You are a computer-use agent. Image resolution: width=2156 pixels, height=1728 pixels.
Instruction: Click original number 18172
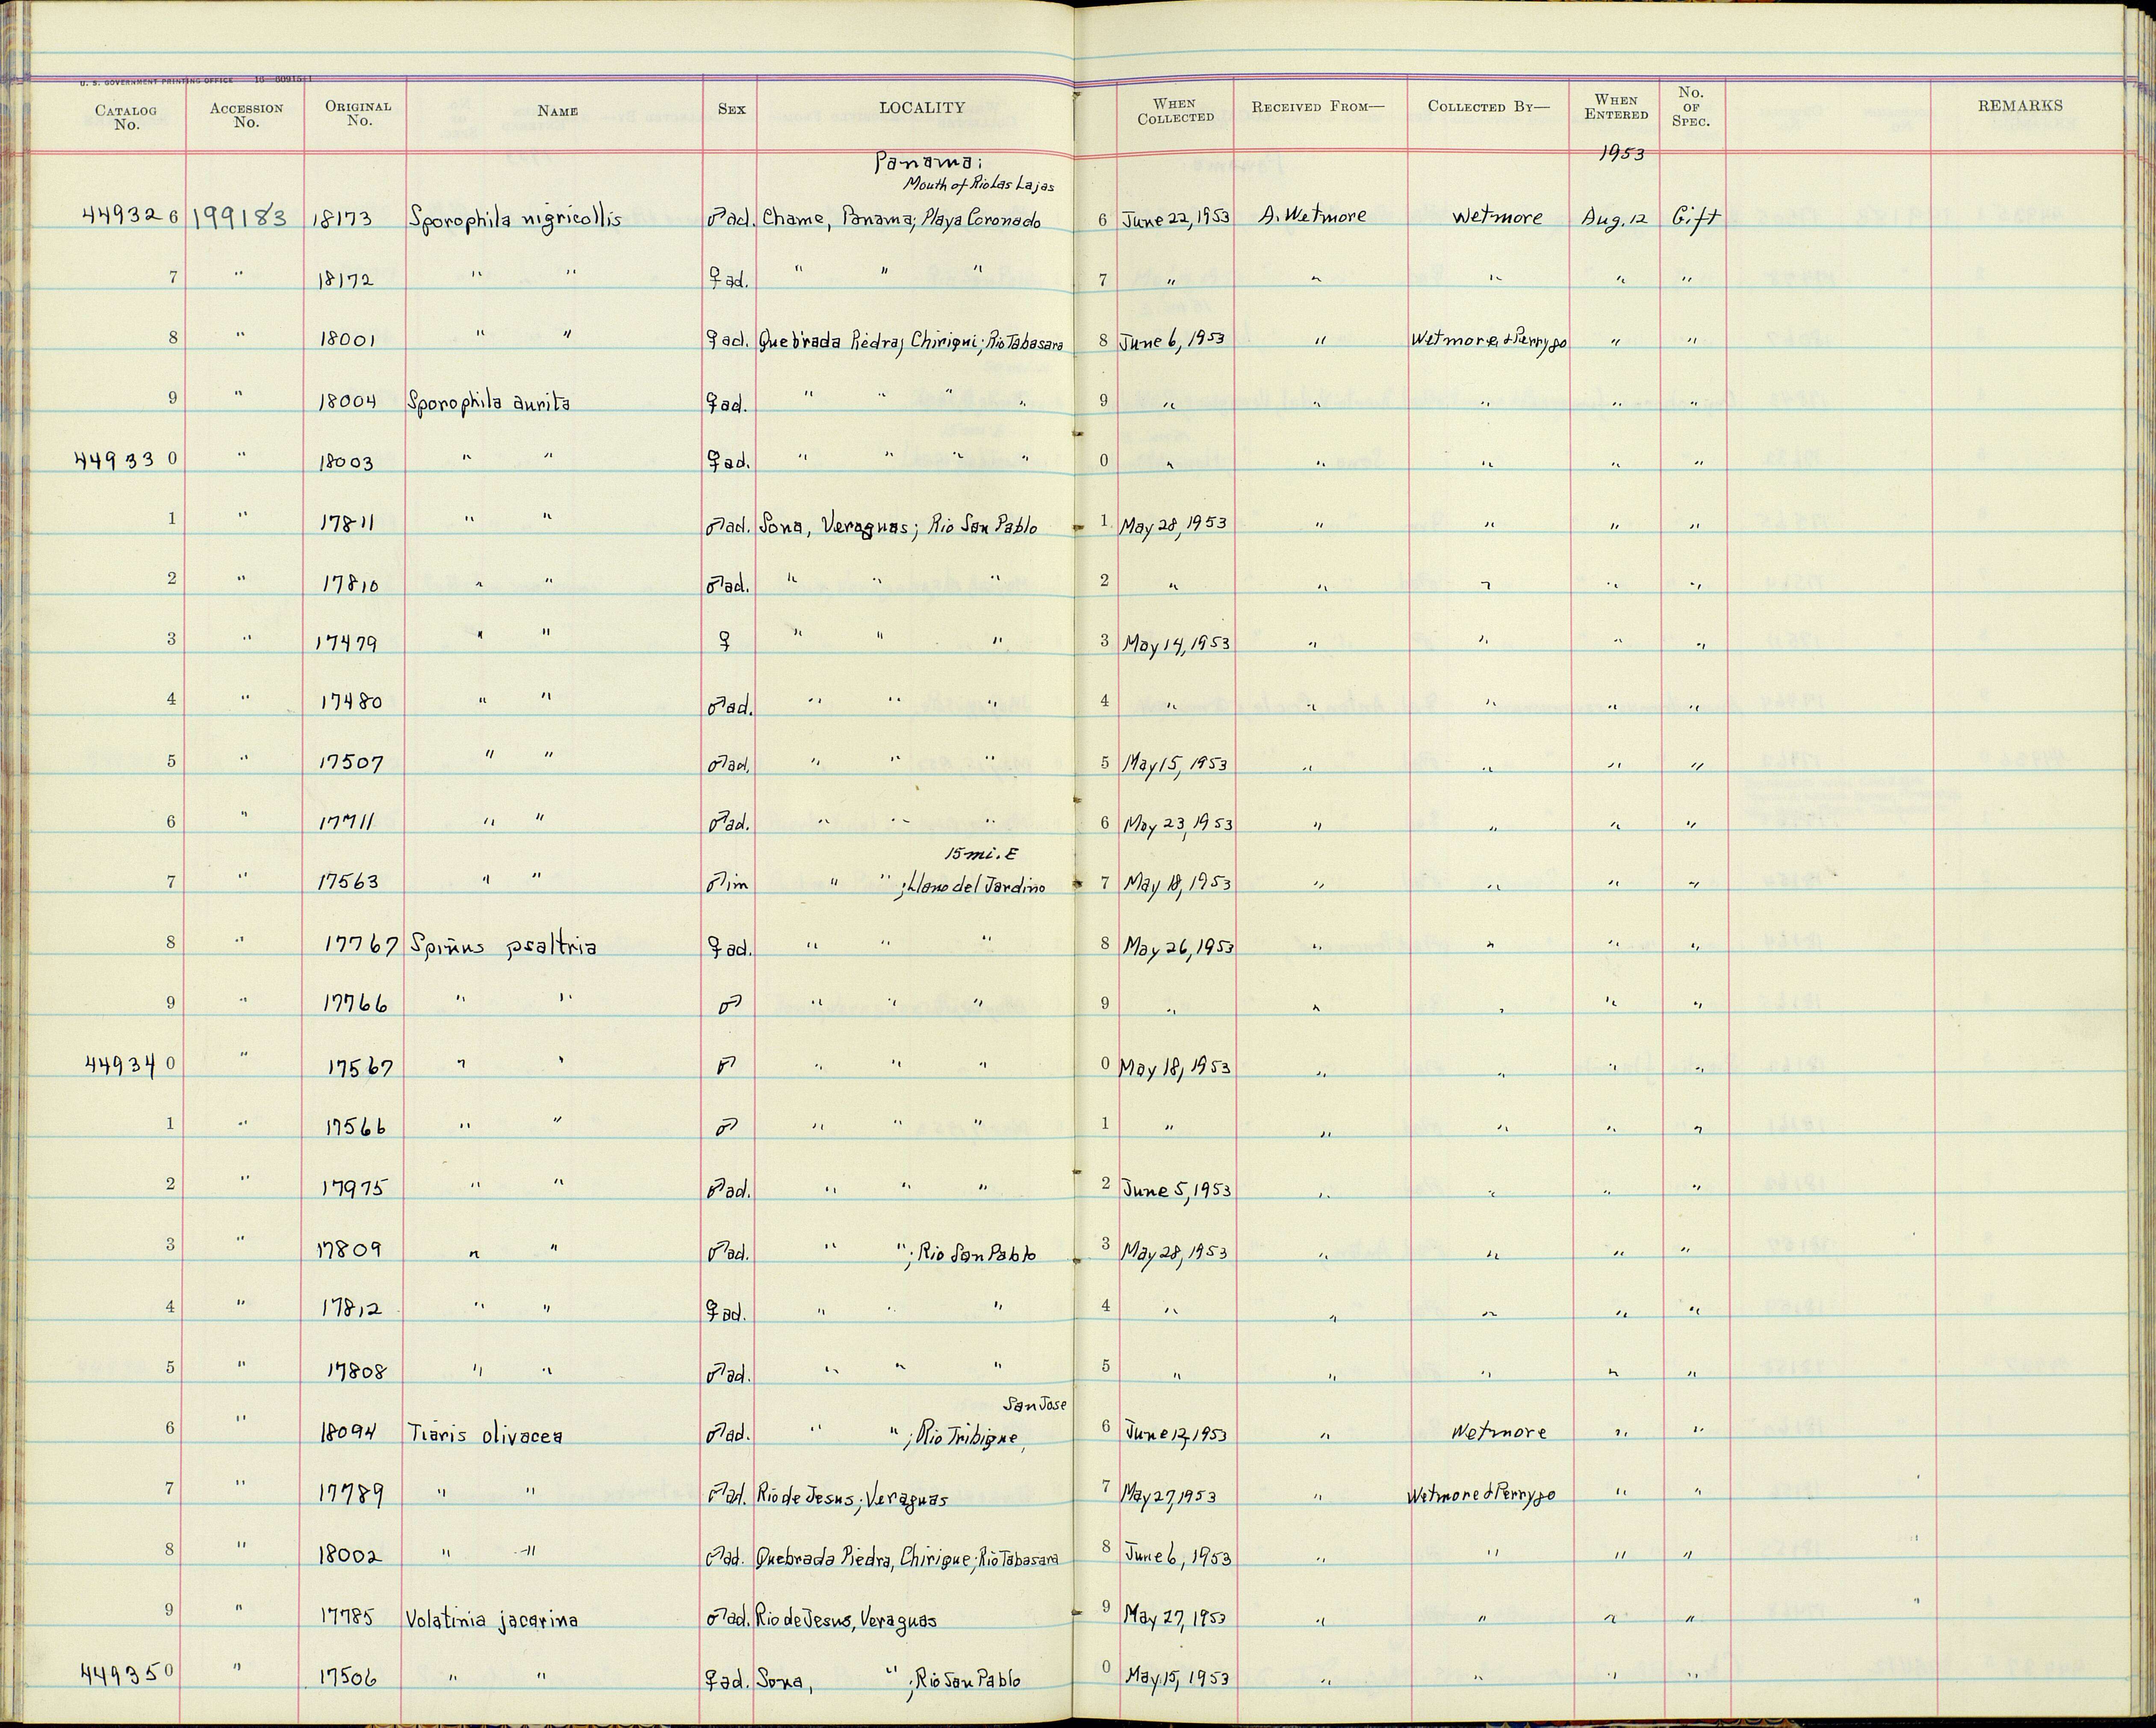tap(345, 281)
